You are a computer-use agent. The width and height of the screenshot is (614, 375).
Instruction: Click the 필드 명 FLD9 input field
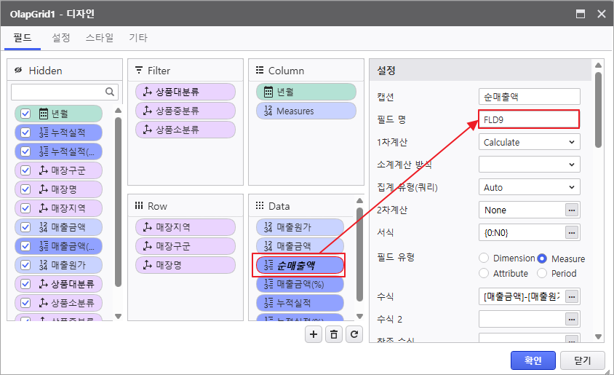click(x=529, y=119)
